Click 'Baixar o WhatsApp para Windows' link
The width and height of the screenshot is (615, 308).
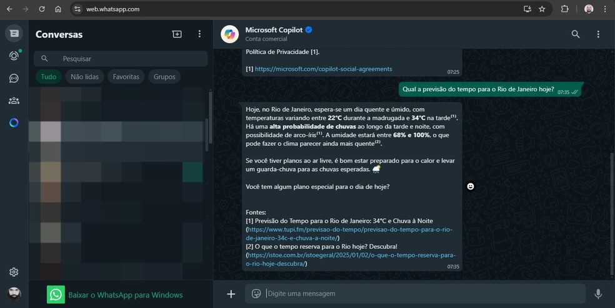point(126,295)
